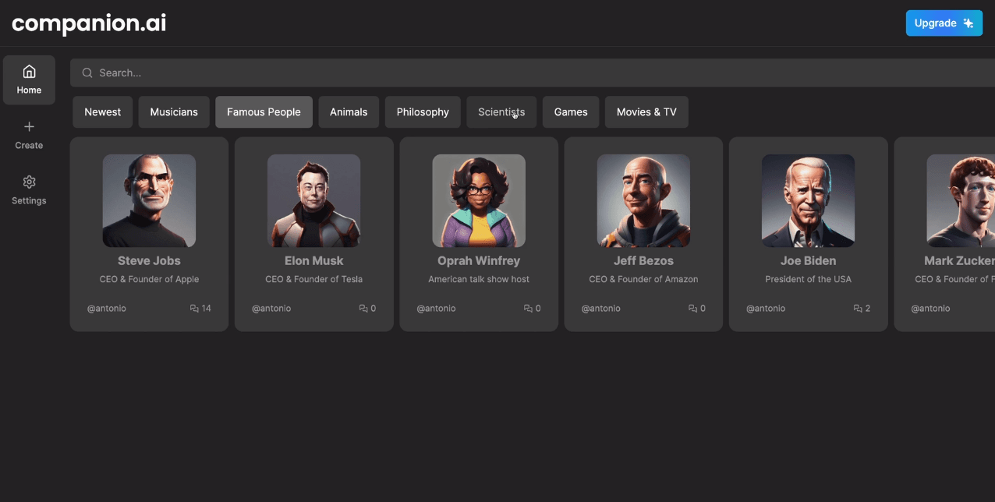Open the Jeff Bezos avatar thumbnail
This screenshot has width=995, height=502.
point(643,200)
